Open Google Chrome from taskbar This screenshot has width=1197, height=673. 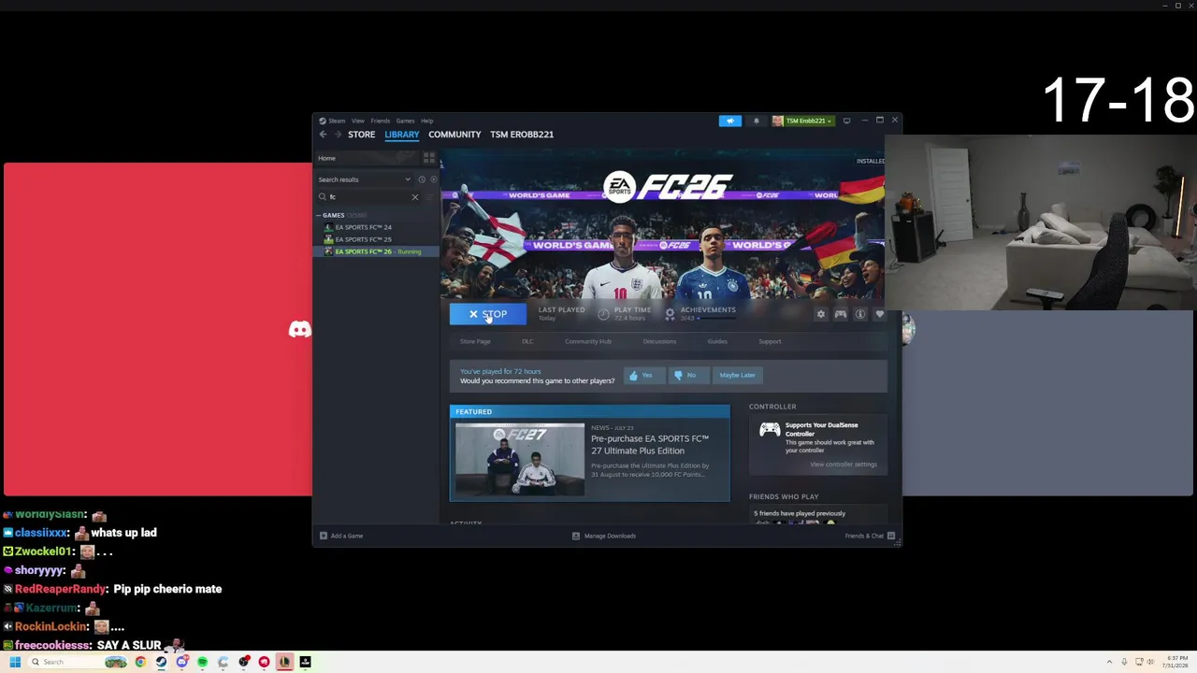(x=140, y=662)
